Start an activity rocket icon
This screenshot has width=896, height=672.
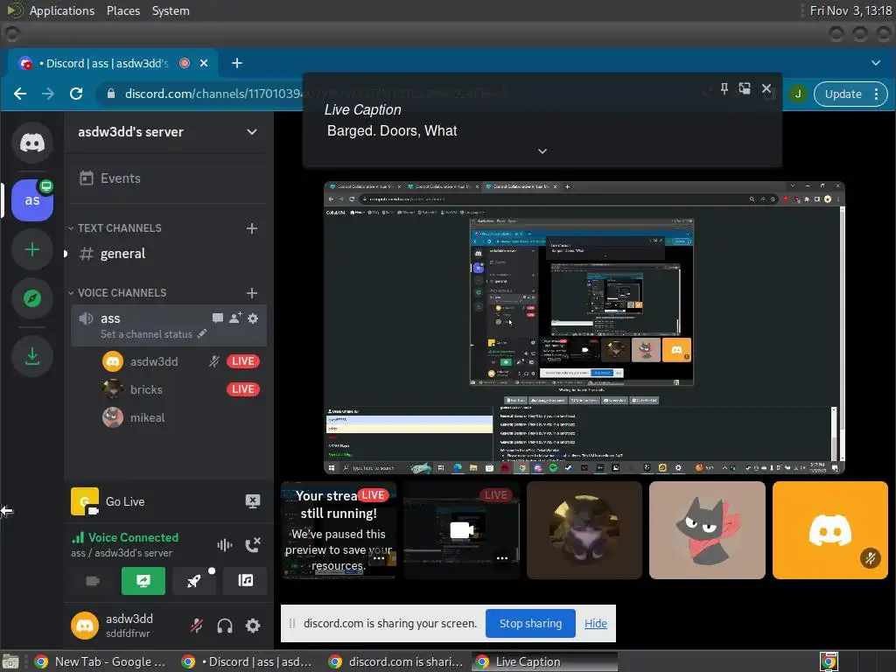(x=194, y=581)
